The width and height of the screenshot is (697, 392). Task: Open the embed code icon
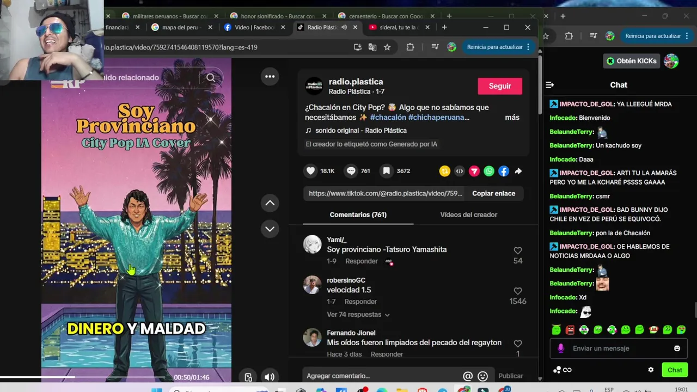click(x=460, y=171)
